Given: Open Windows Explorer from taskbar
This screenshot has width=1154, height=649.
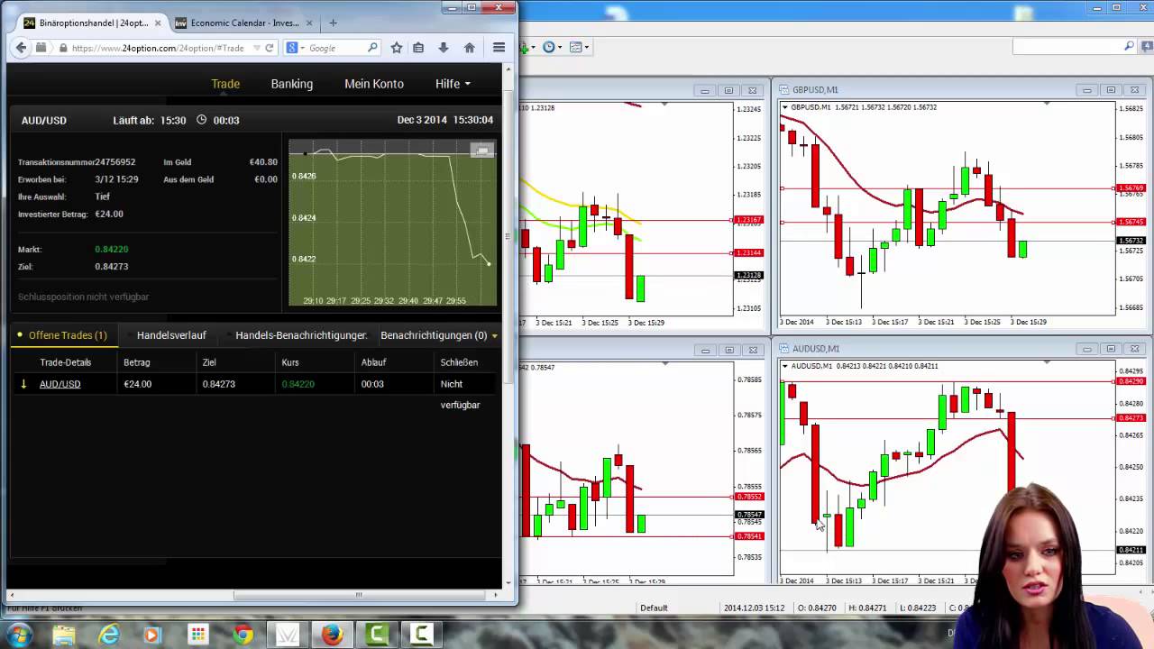Looking at the screenshot, I should coord(63,635).
